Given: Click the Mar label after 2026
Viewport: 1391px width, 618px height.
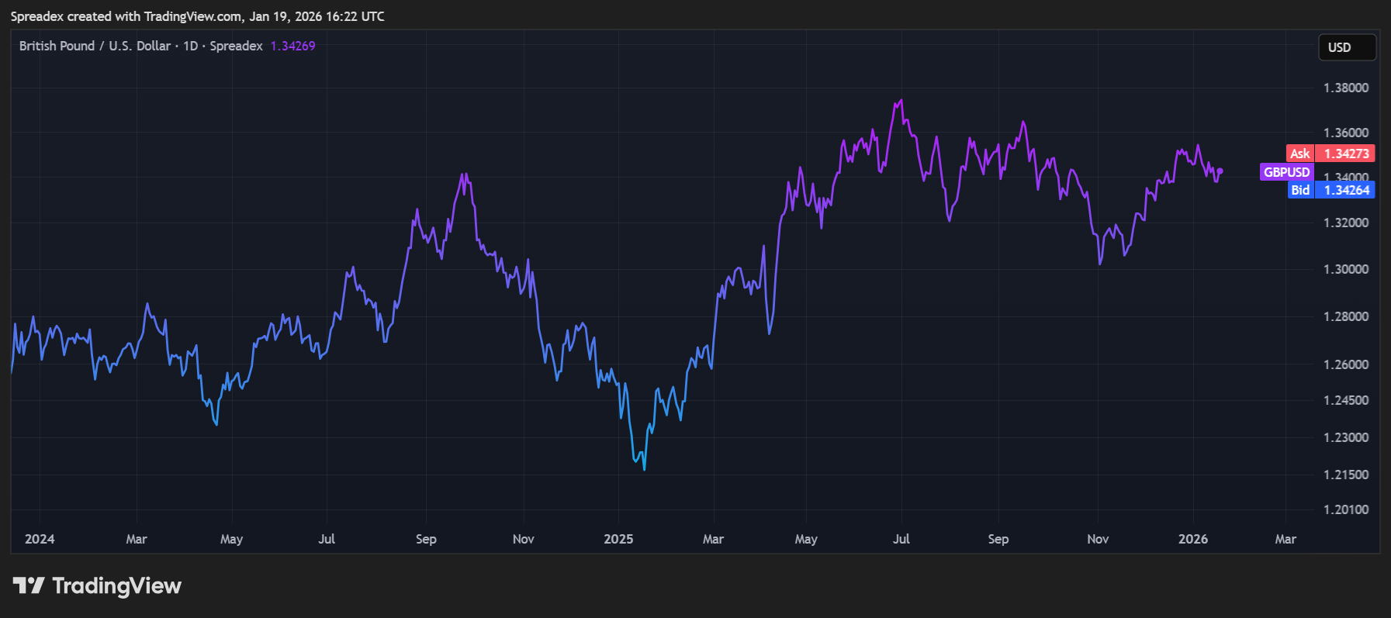Looking at the screenshot, I should pyautogui.click(x=1285, y=539).
